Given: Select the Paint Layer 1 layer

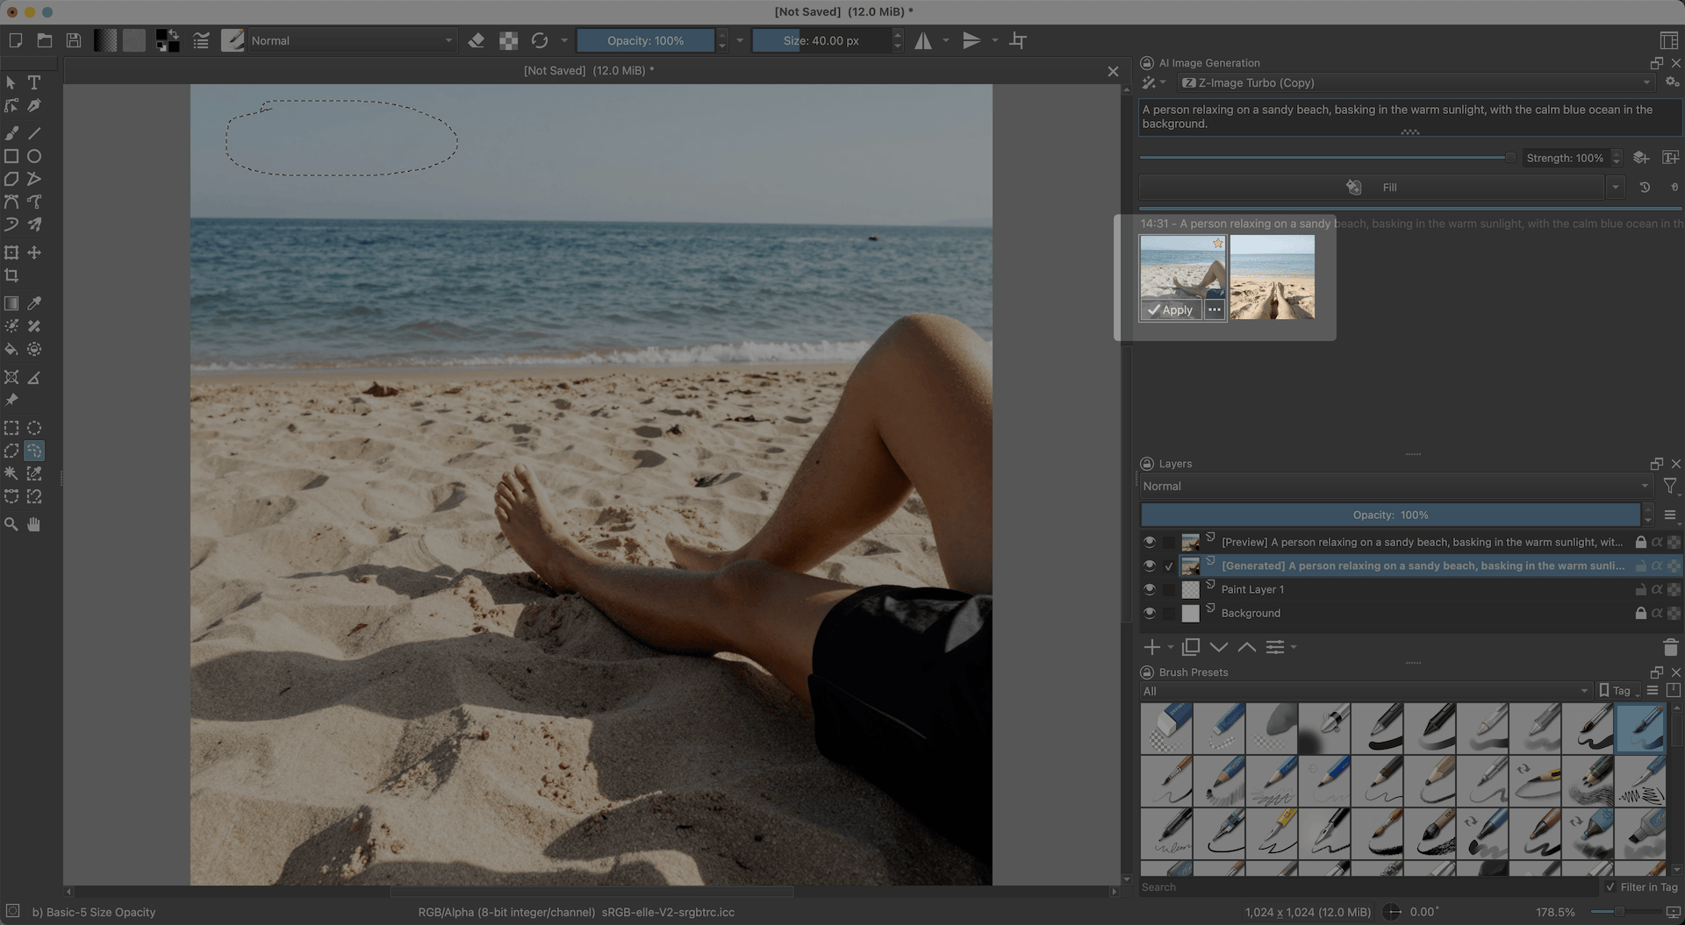Looking at the screenshot, I should pyautogui.click(x=1252, y=589).
